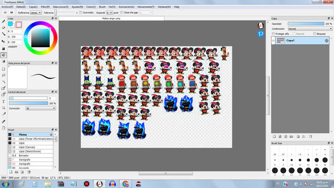Screen dimensions: 334x188
Task: Select the Operation (object) tool
Action: pos(3,108)
